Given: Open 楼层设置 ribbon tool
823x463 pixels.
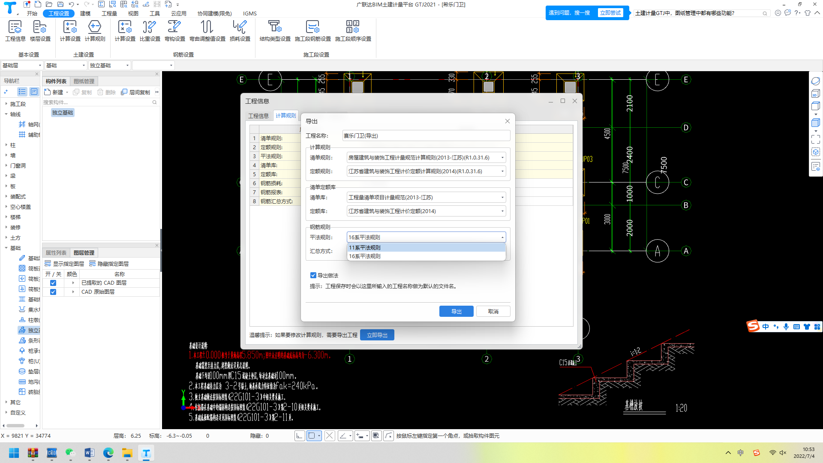Looking at the screenshot, I should pyautogui.click(x=40, y=31).
